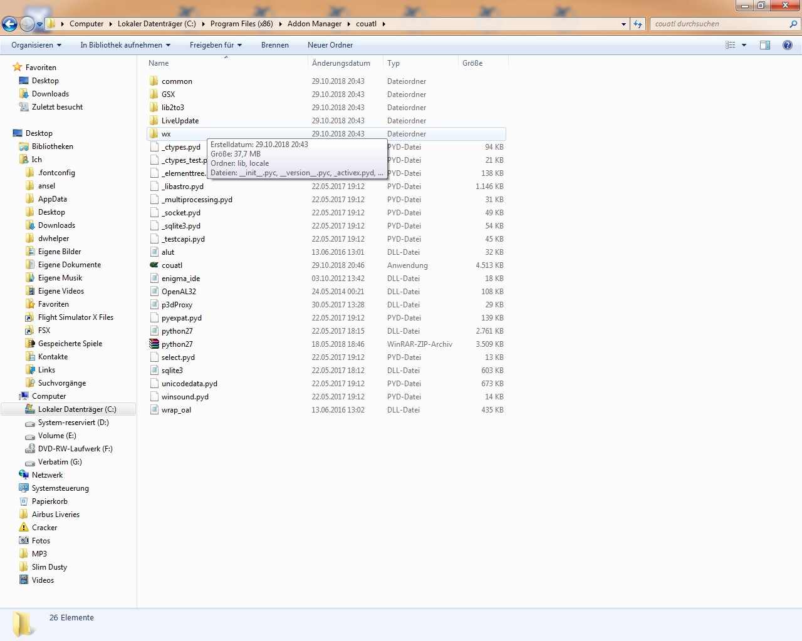Open the change view dropdown arrow
This screenshot has height=641, width=802.
pos(744,45)
